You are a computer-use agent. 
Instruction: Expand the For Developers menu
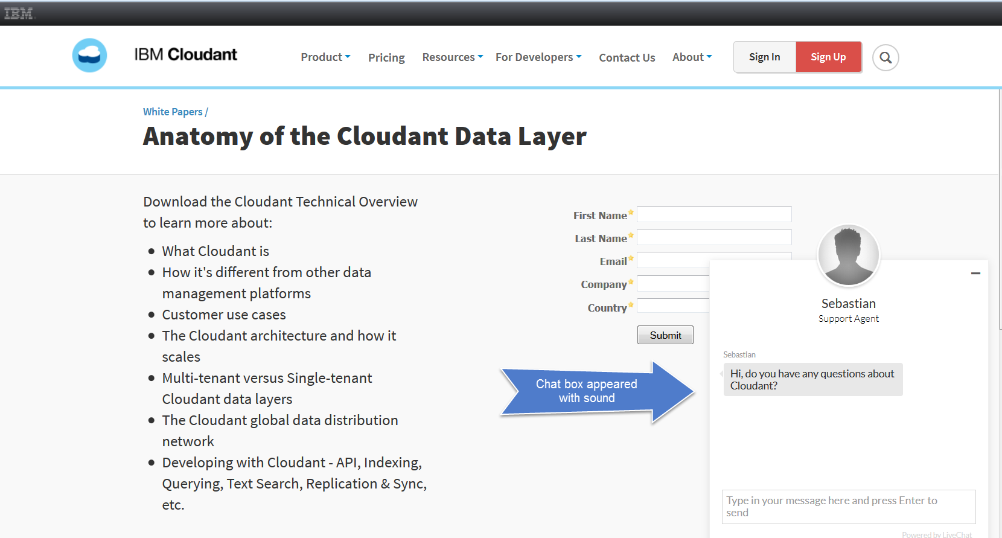click(538, 57)
